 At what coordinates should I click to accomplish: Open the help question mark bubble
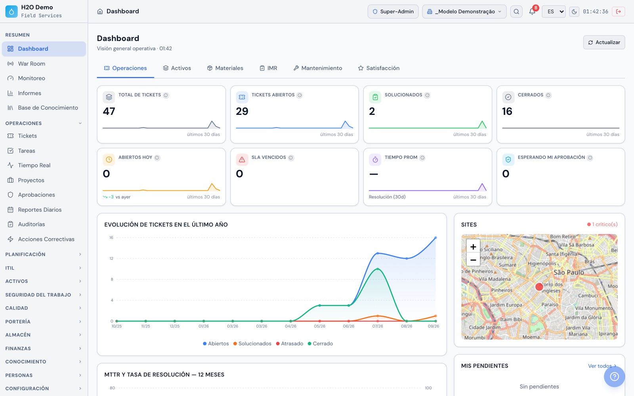pos(614,377)
